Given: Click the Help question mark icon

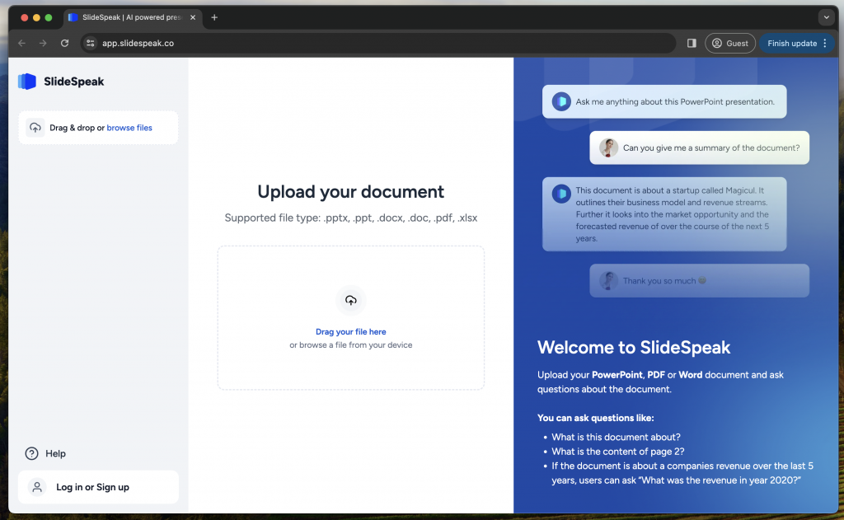Looking at the screenshot, I should [x=32, y=453].
